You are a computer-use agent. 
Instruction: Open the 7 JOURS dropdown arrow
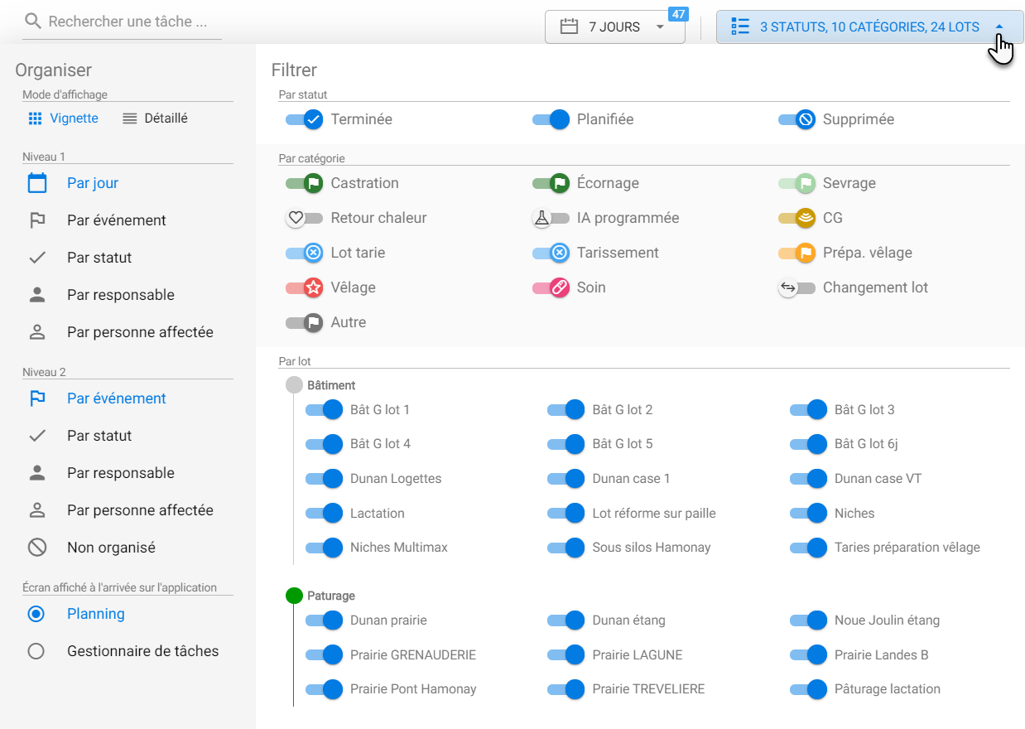tap(660, 27)
